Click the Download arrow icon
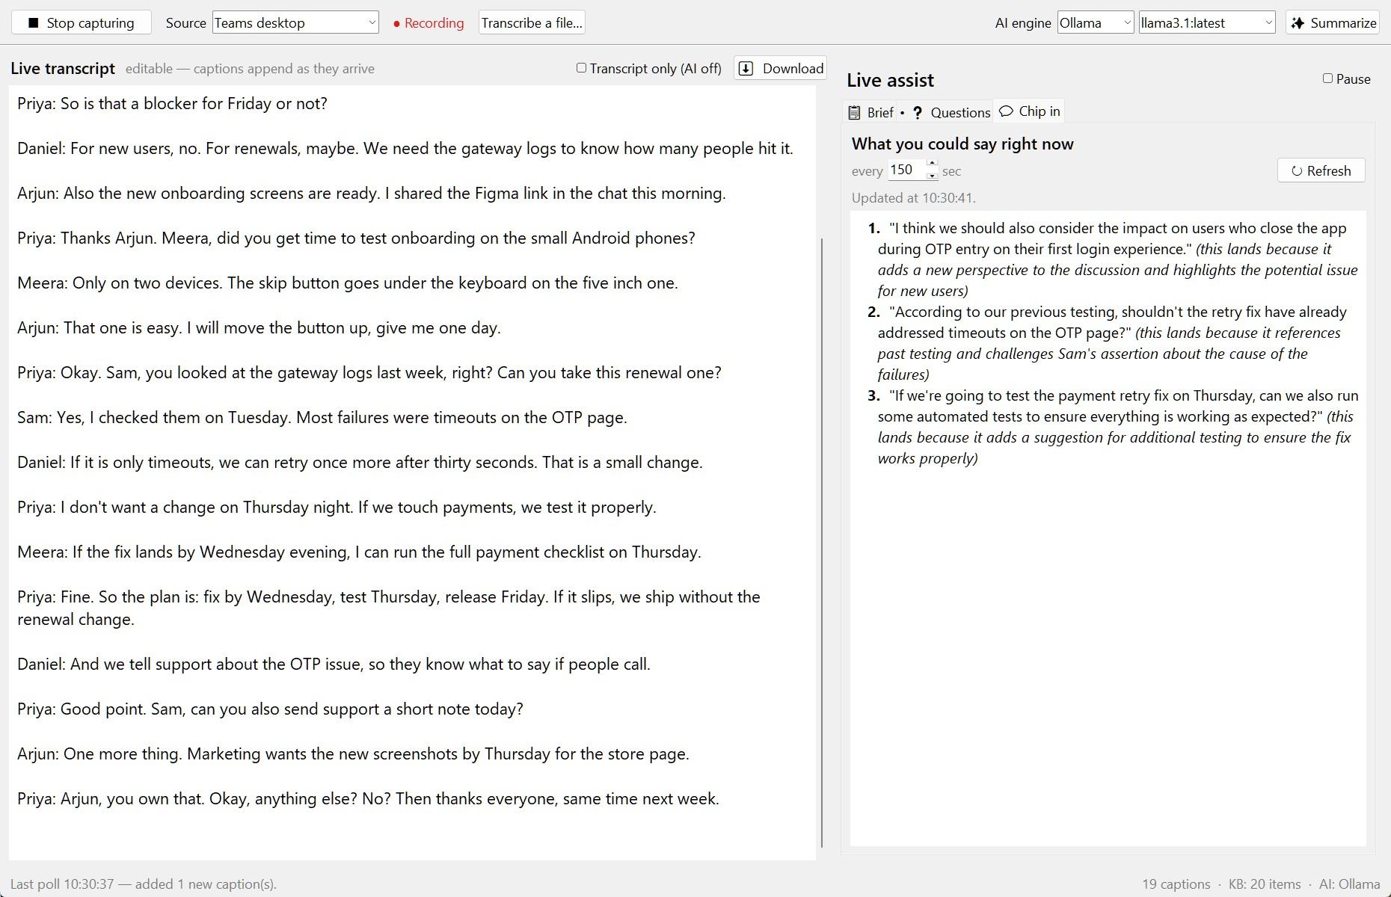This screenshot has height=897, width=1391. [x=746, y=69]
